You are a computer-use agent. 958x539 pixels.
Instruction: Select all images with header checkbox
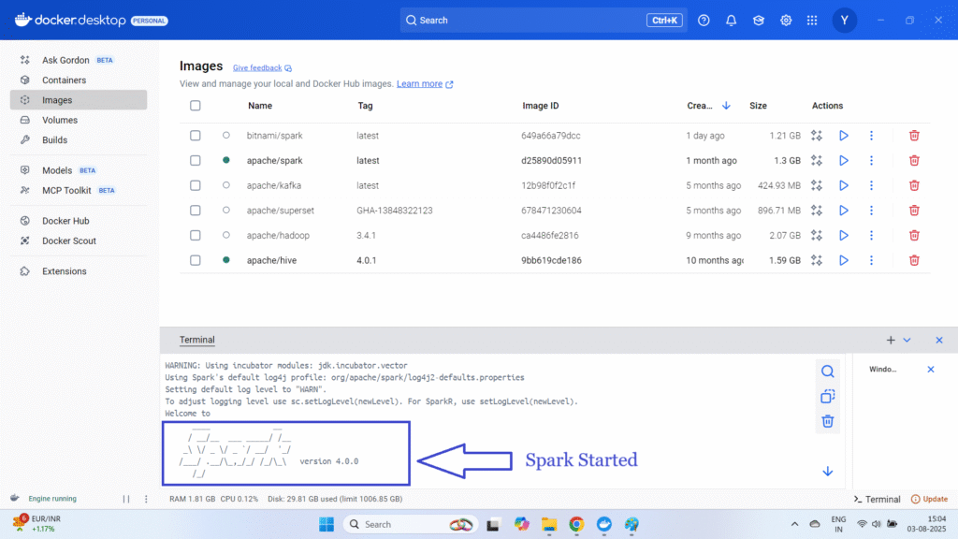195,106
